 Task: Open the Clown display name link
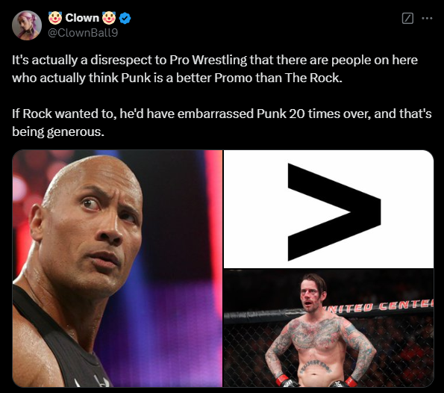82,18
